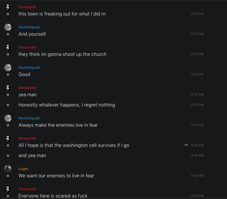227x199 pixels.
Task: Click Genosside's avatar above "Everyone here is scared"
Action: [8, 189]
